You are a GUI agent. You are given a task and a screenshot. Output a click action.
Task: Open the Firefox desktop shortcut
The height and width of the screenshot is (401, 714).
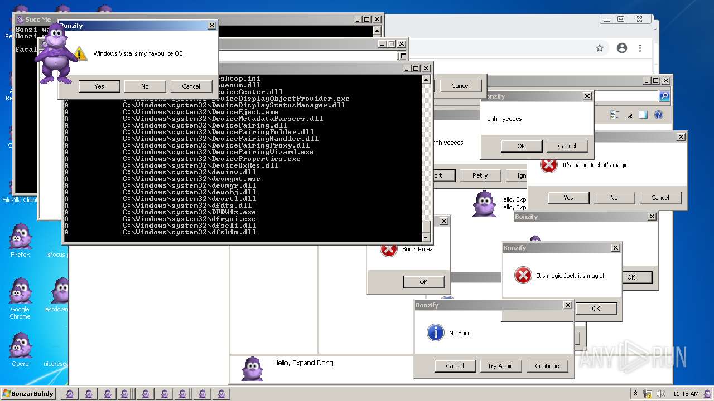tap(20, 241)
